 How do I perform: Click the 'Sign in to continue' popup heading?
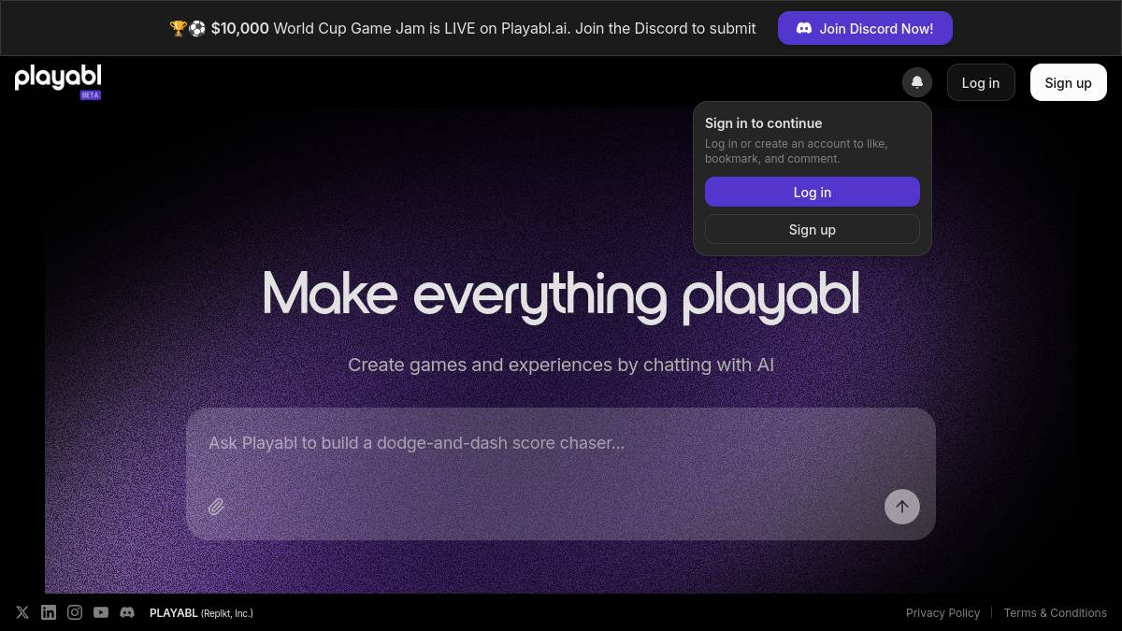(763, 123)
